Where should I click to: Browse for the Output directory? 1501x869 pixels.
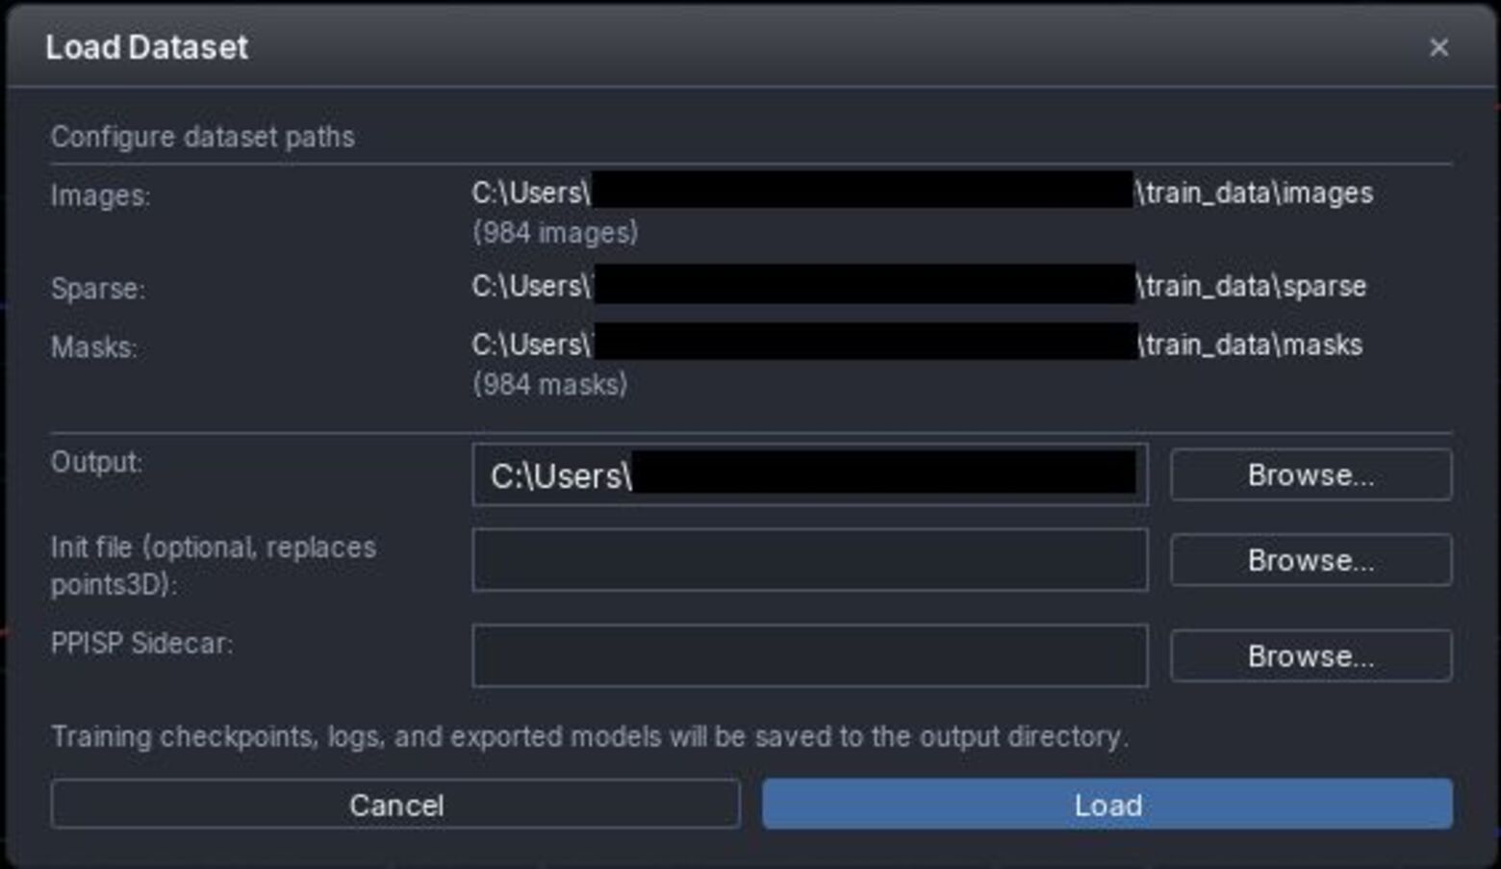click(1310, 474)
